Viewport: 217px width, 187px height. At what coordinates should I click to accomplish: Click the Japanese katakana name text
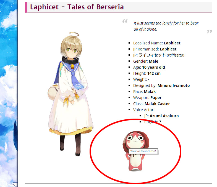(152, 55)
